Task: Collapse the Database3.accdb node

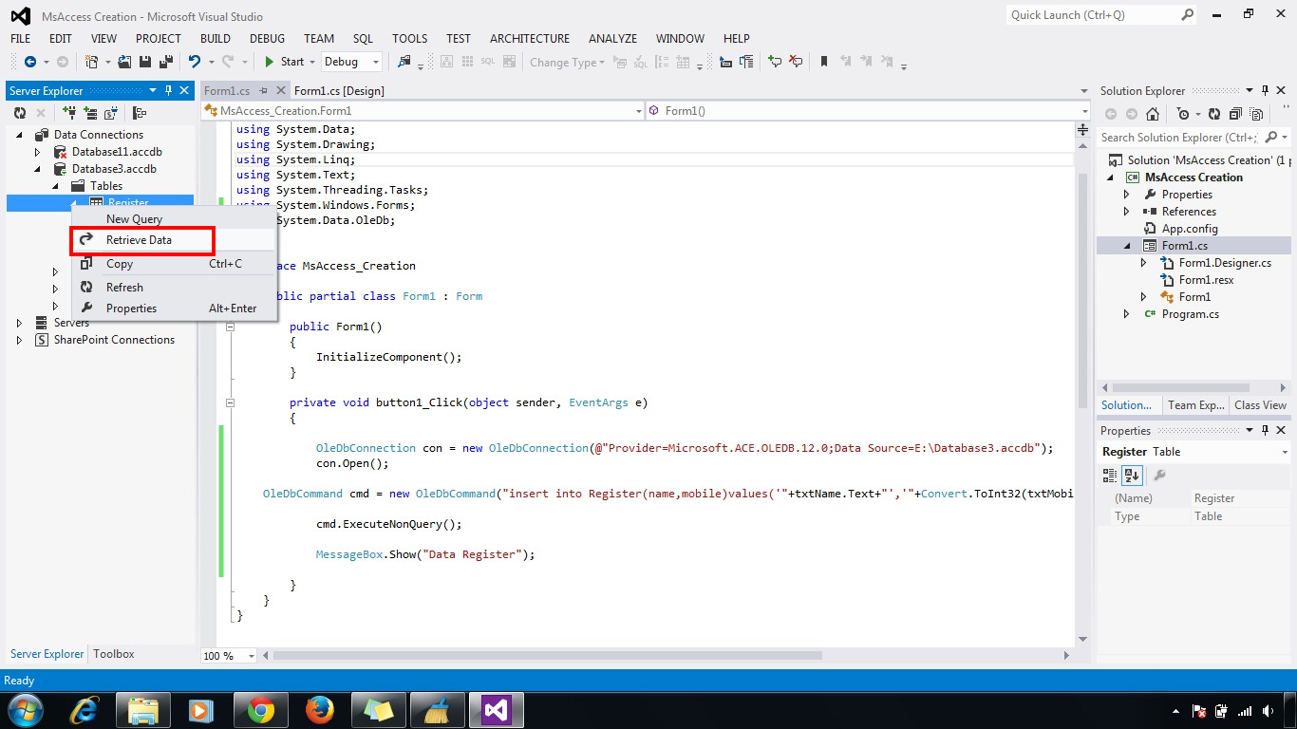Action: 38,169
